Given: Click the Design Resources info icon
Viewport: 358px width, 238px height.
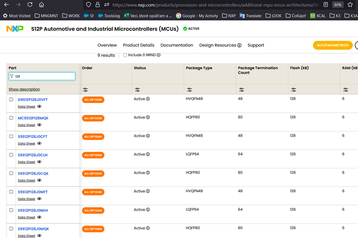Looking at the screenshot, I should click(x=239, y=45).
